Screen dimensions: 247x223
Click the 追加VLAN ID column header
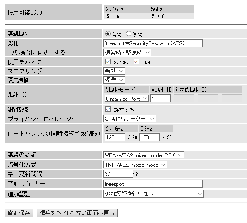click(192, 90)
